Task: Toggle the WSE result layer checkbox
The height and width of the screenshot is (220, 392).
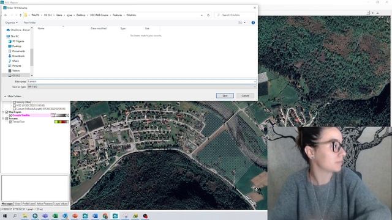Action: (15, 106)
